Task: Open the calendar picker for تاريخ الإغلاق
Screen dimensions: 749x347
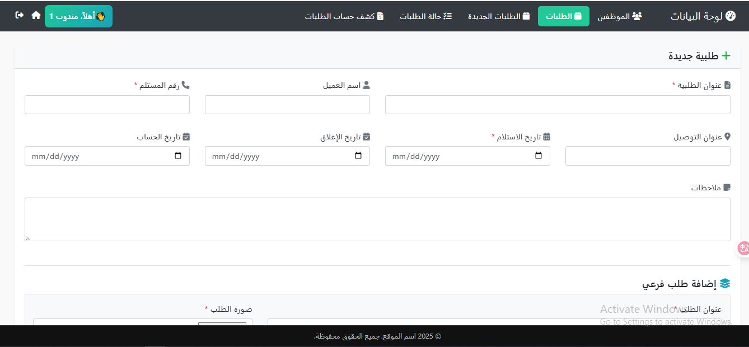Action: 358,156
